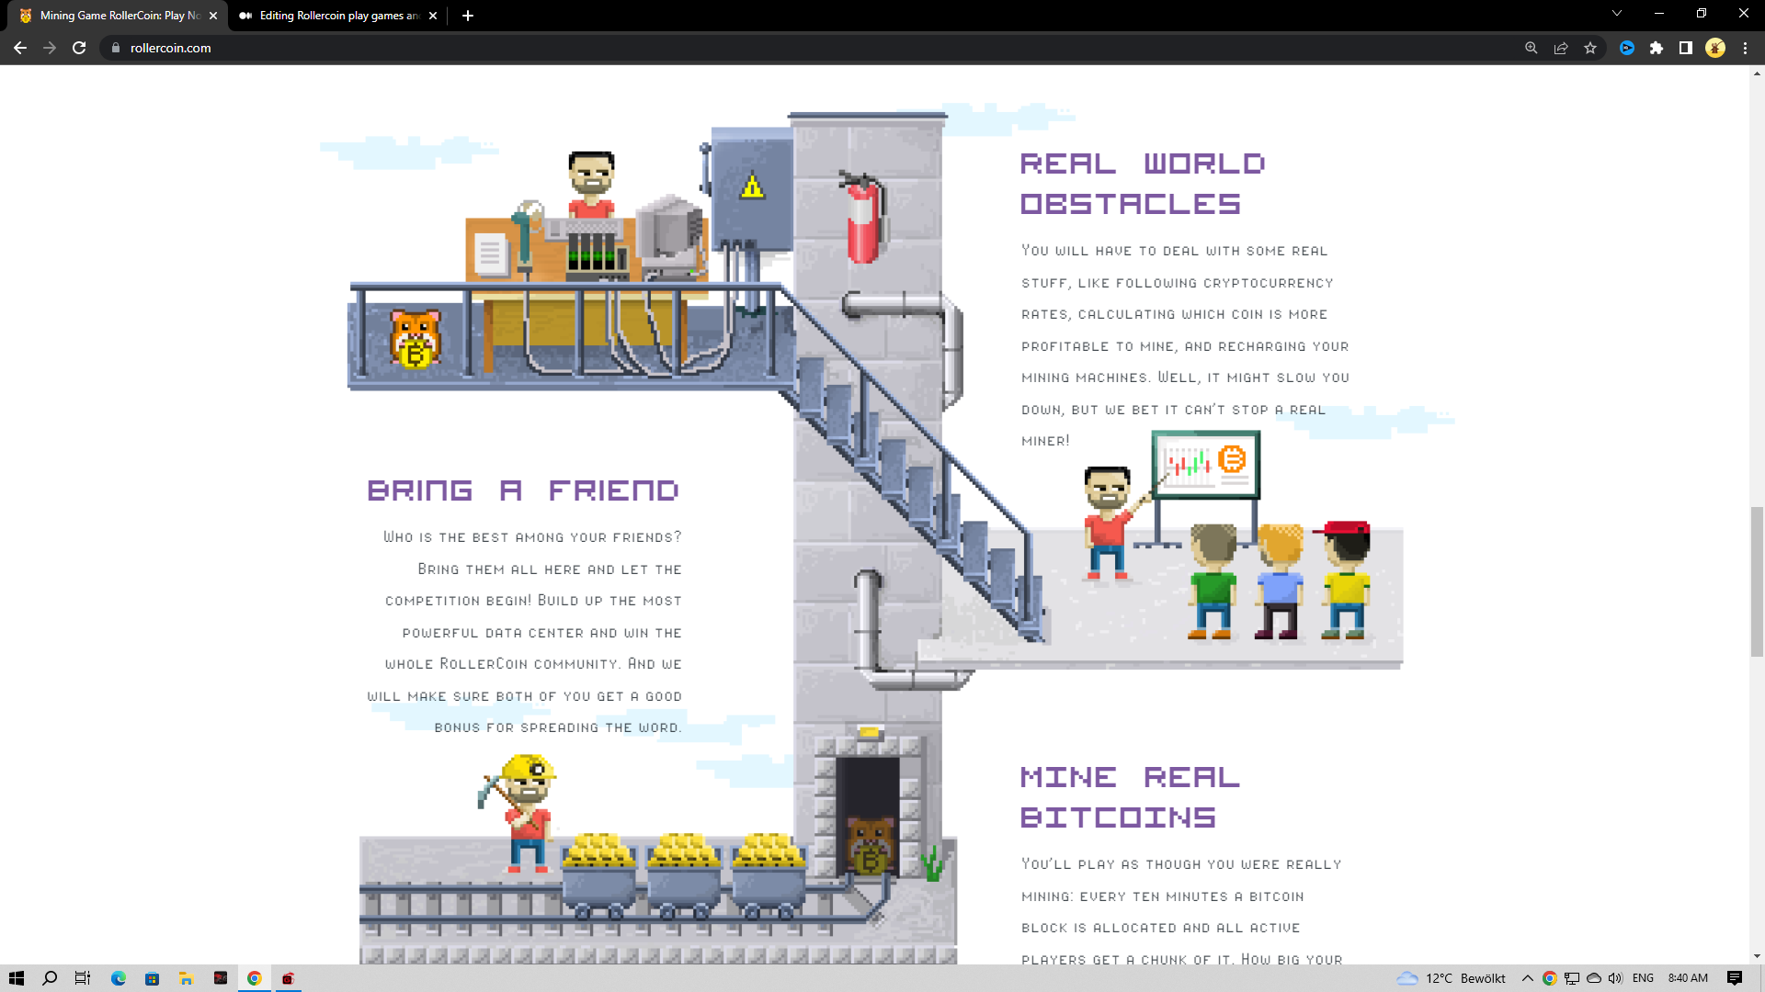Screen dimensions: 1765x992
Task: Click the Bitcoin chart whiteboard illustration
Action: pos(1205,465)
